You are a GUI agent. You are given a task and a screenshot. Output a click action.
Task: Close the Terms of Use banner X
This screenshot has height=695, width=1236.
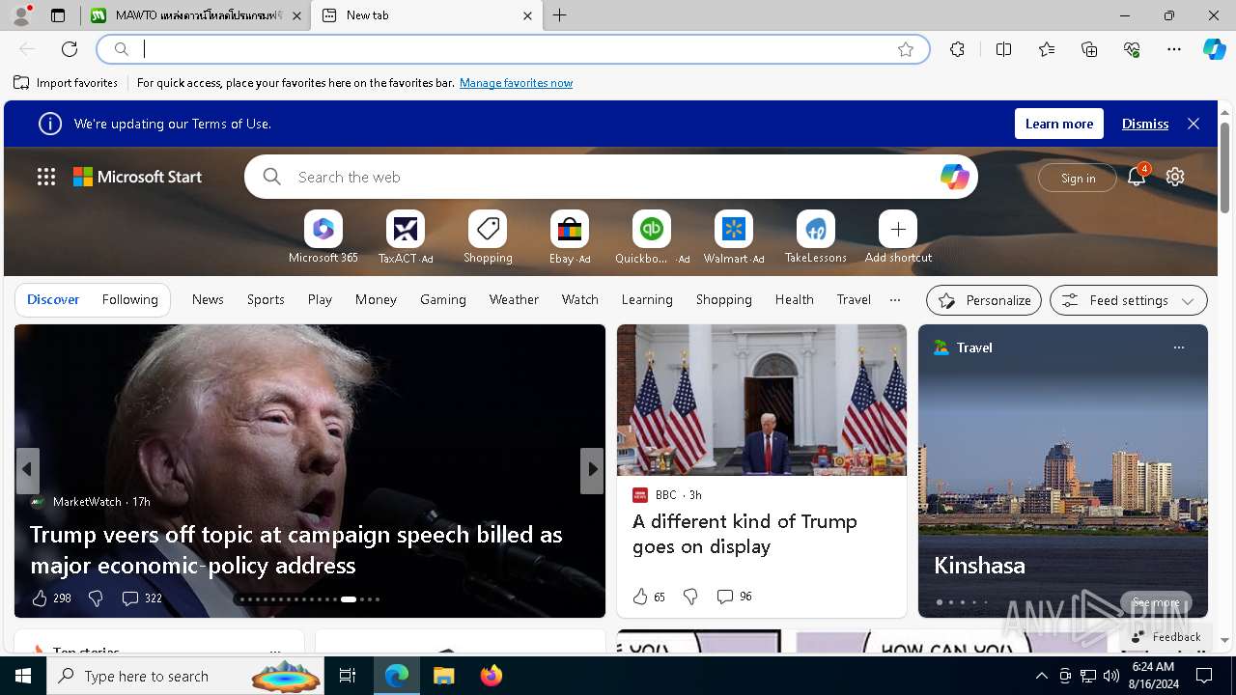coord(1194,124)
